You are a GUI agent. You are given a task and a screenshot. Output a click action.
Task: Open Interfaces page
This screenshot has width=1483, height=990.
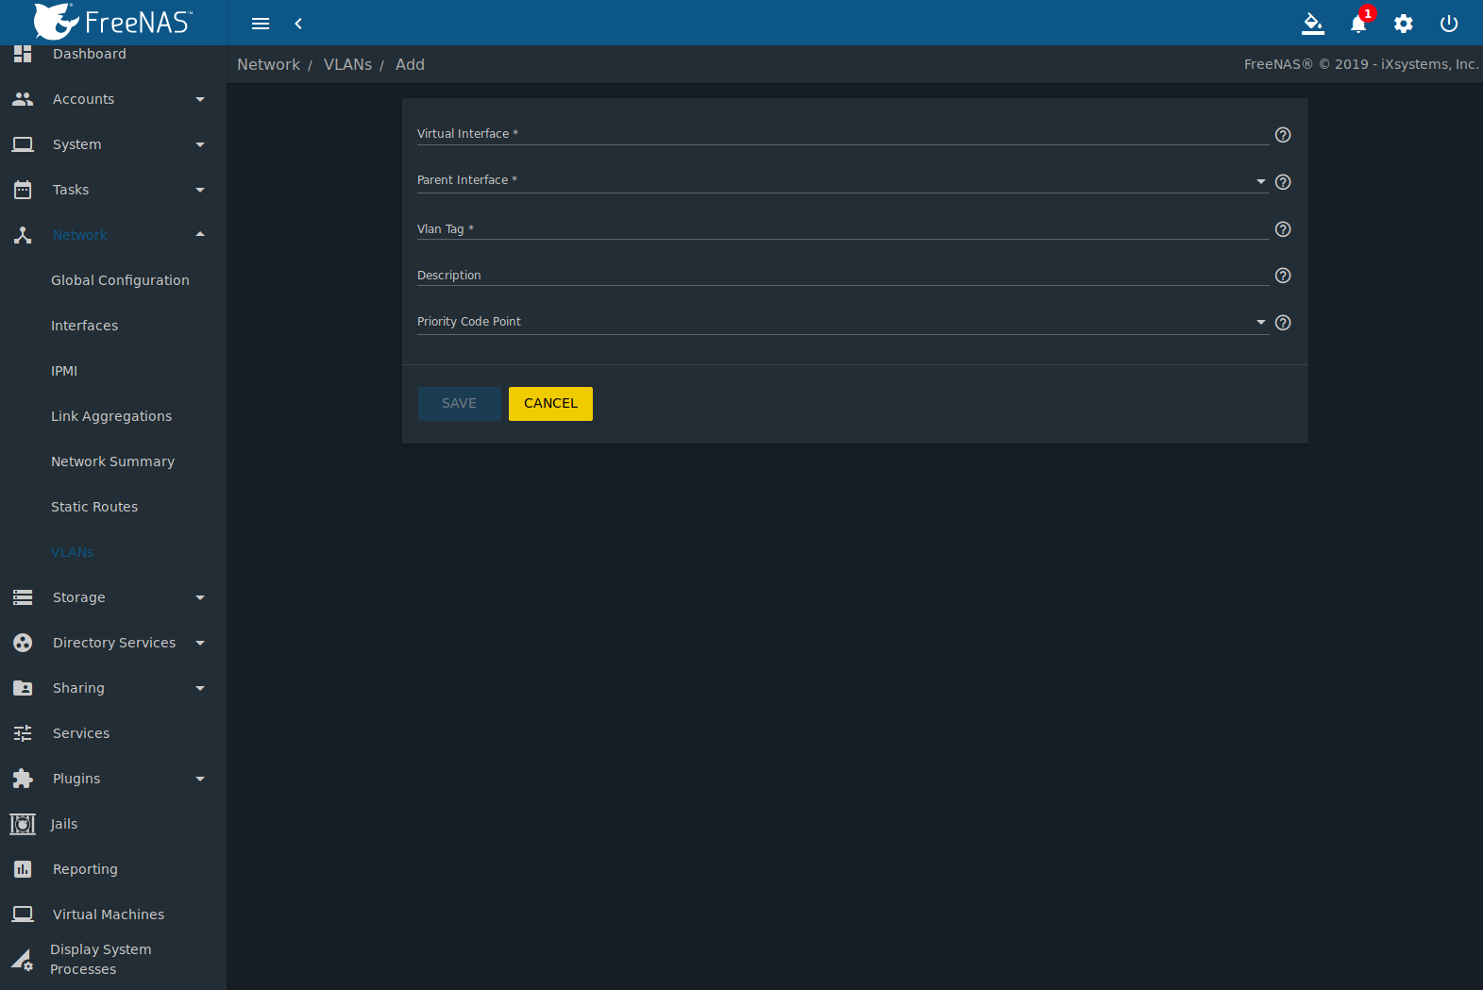[x=84, y=326]
